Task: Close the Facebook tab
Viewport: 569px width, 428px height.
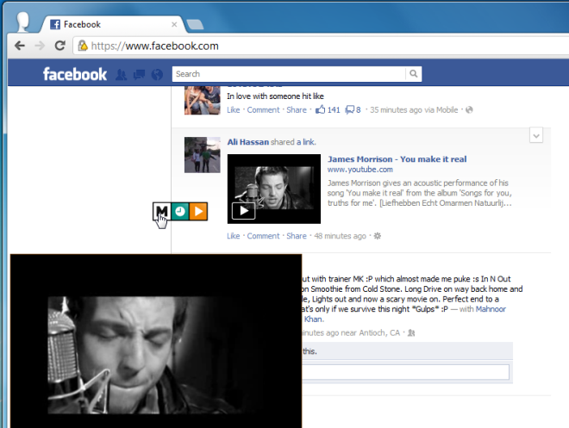Action: [174, 24]
